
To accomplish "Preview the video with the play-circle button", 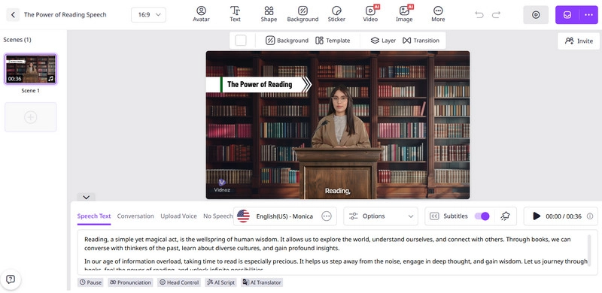I will 536,15.
